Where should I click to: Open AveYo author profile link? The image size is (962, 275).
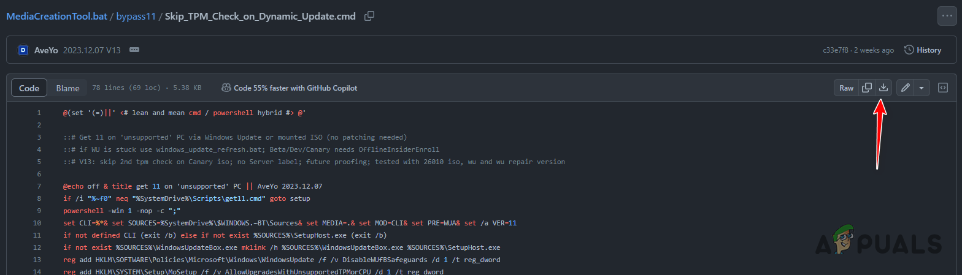point(46,50)
